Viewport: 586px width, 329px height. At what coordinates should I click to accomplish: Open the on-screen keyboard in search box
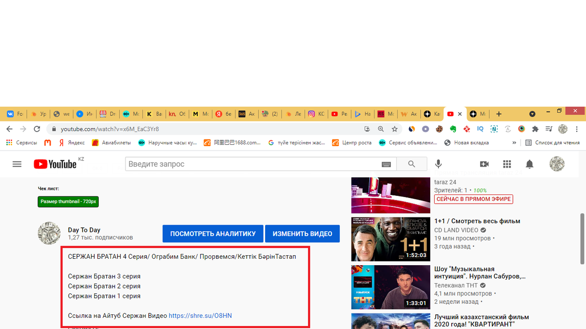click(x=386, y=165)
